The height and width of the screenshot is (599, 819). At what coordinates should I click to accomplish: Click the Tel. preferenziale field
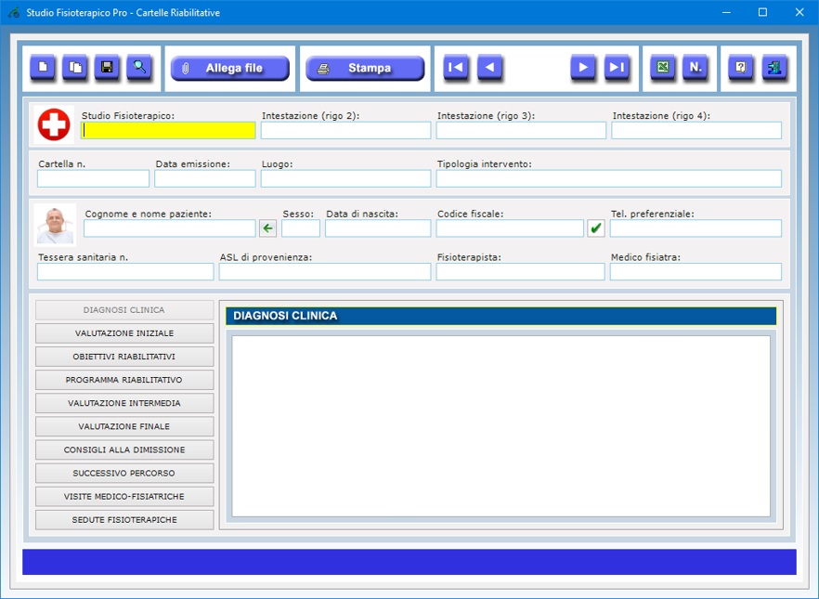(696, 228)
